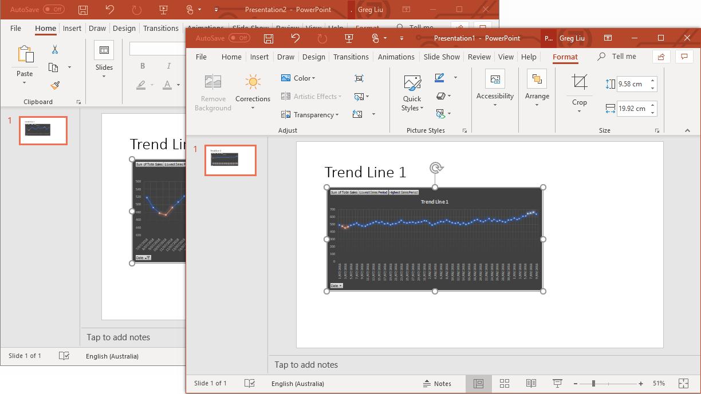Click zoom out minus button
The height and width of the screenshot is (394, 701).
tap(575, 383)
